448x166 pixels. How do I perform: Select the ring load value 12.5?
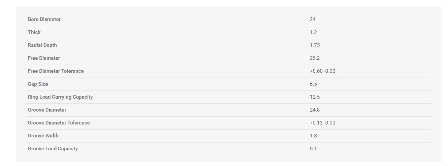[315, 97]
